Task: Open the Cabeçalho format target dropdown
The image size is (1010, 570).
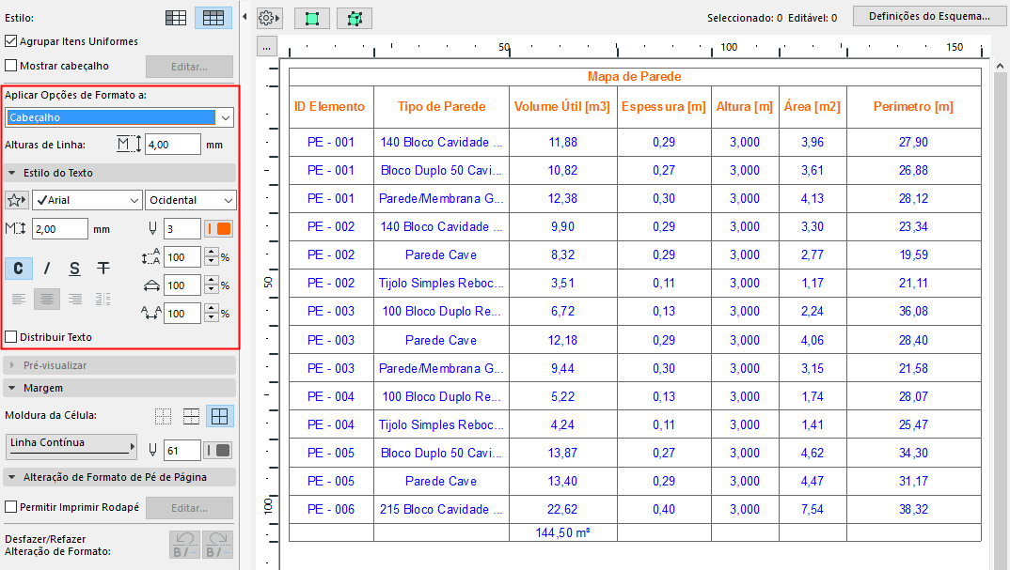Action: 119,117
